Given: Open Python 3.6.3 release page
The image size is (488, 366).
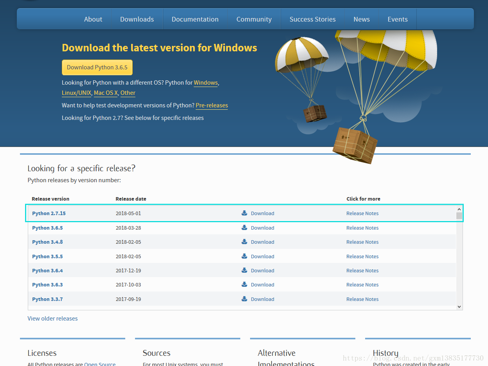Looking at the screenshot, I should (47, 284).
